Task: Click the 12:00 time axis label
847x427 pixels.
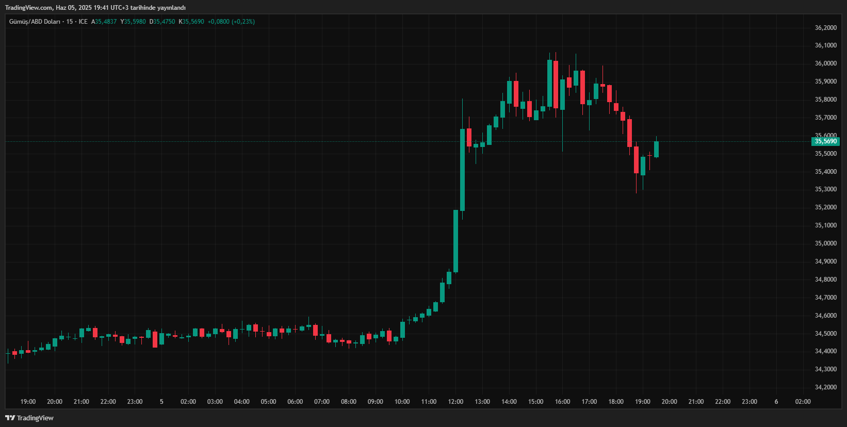Action: point(455,402)
